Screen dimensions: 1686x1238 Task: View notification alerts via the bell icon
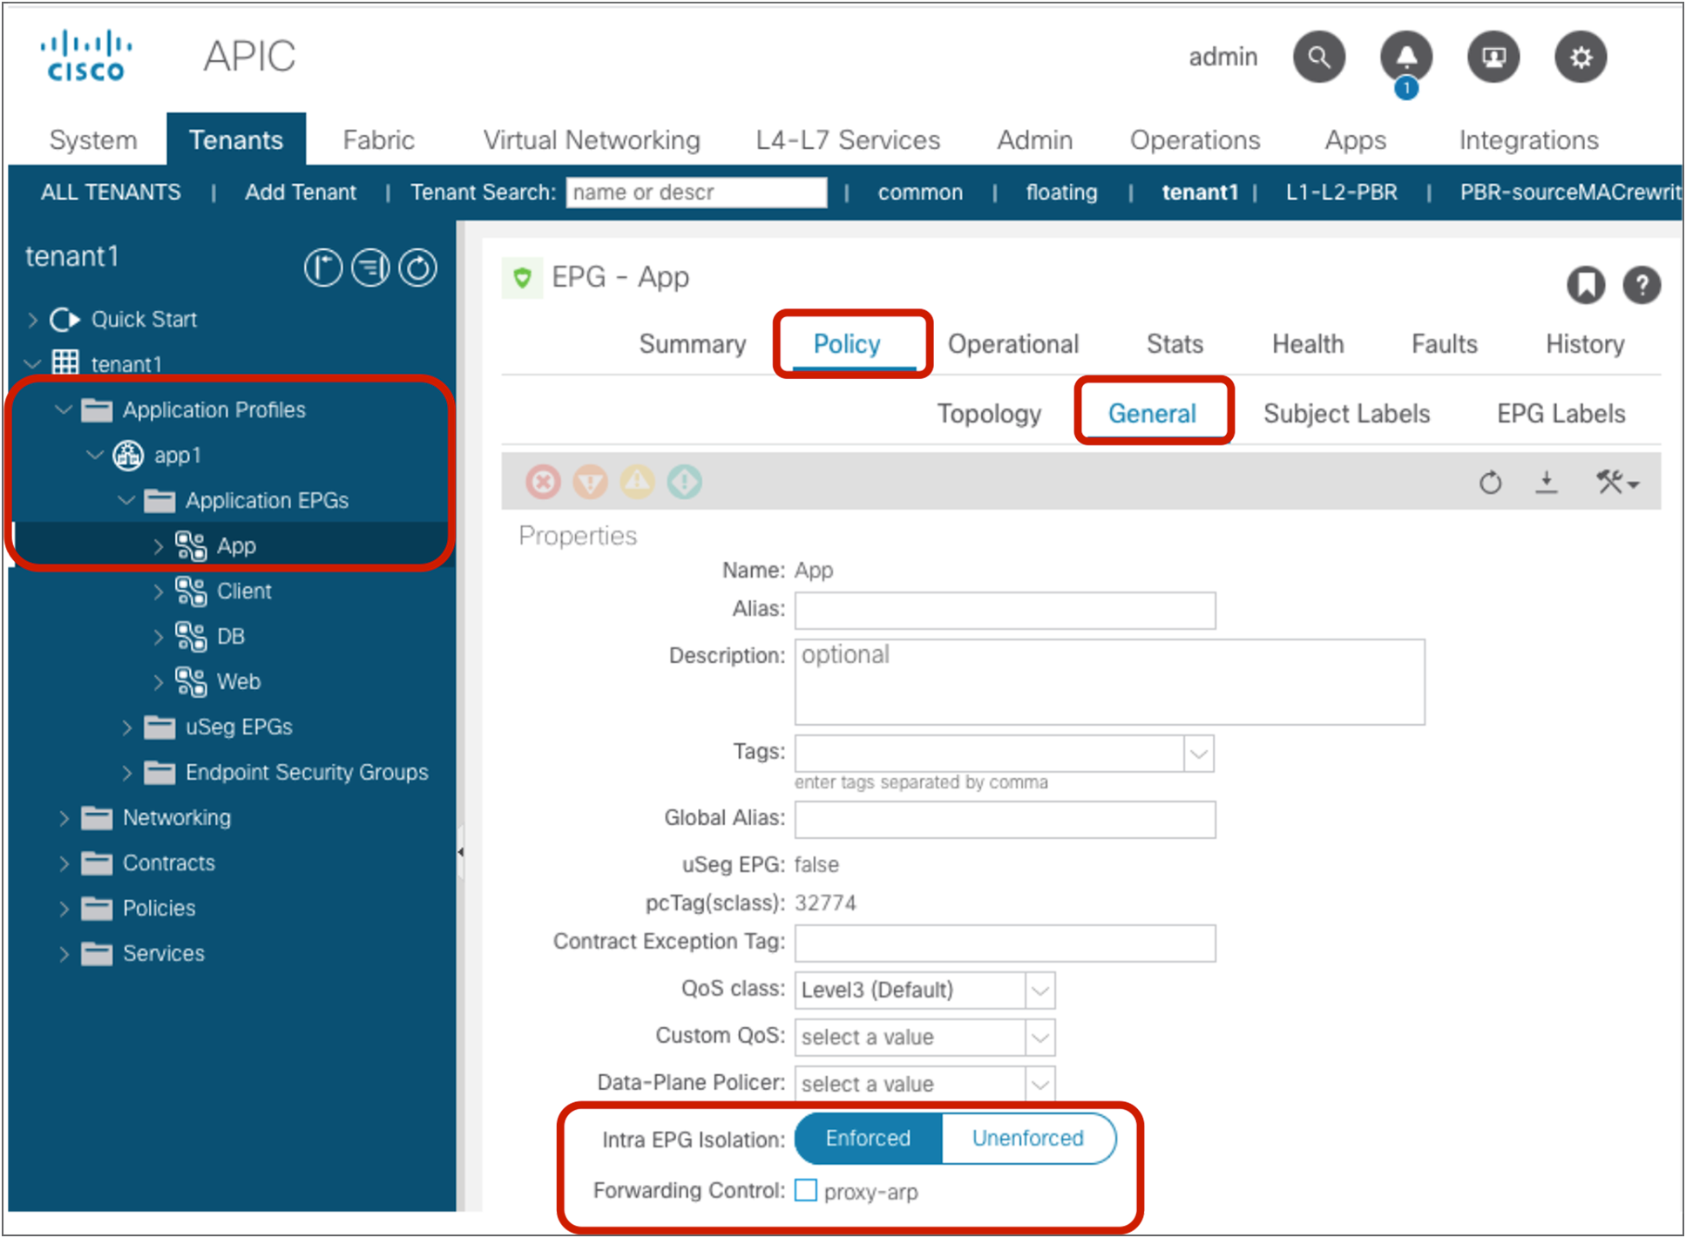(x=1406, y=57)
